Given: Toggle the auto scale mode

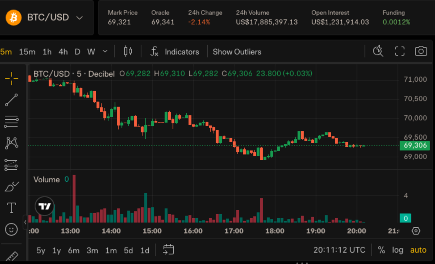Looking at the screenshot, I should tap(418, 250).
